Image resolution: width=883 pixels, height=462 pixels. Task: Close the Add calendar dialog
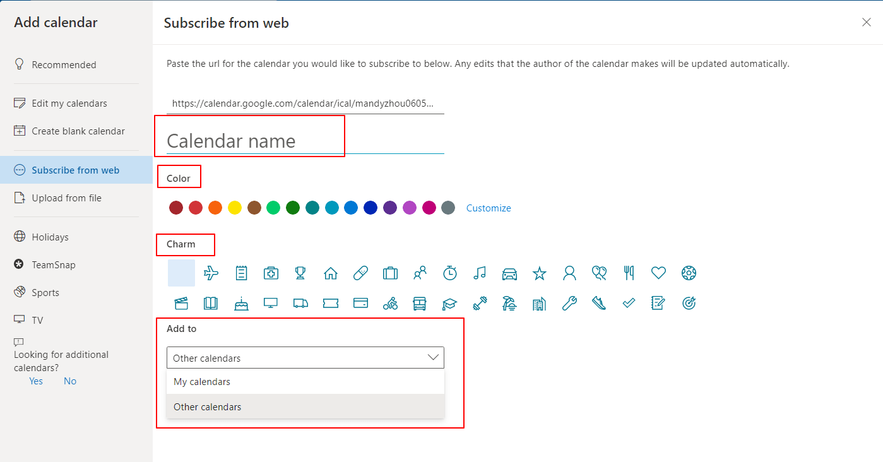click(867, 22)
